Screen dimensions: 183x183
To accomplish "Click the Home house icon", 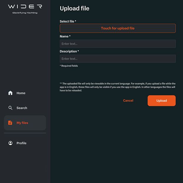I will (x=10, y=93).
